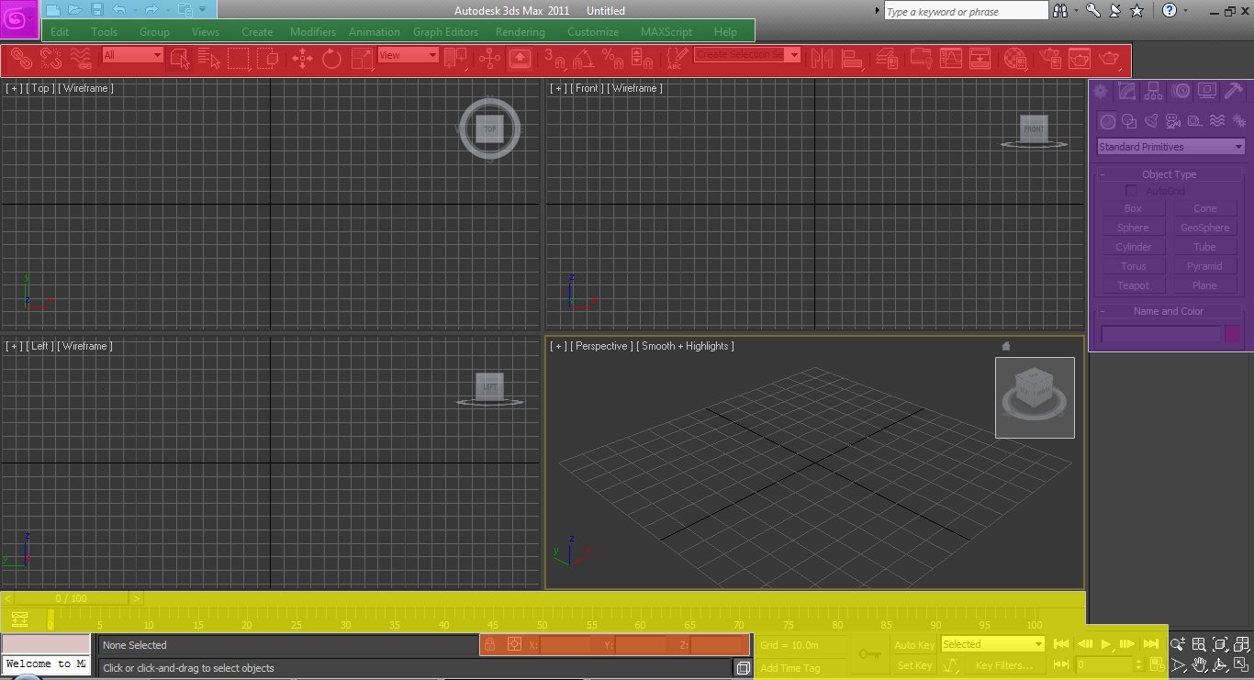1254x680 pixels.
Task: Select the Select and Link tool
Action: pyautogui.click(x=21, y=60)
